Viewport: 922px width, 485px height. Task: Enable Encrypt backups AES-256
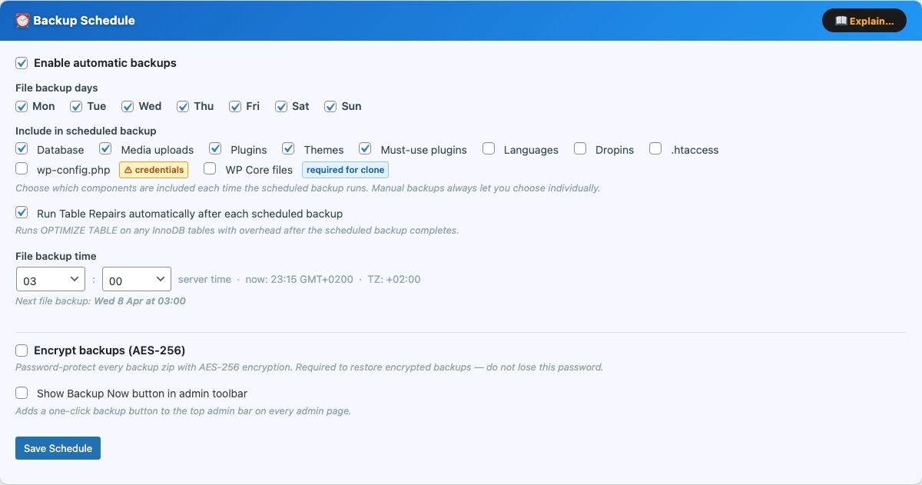pos(22,350)
